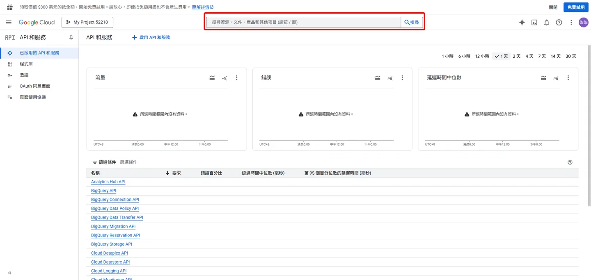Open 程式庫 in the sidebar

point(39,64)
